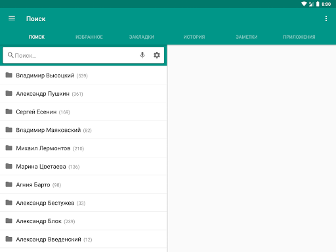Open Михаил Лермонтов poems list
The image size is (336, 252).
coord(83,148)
